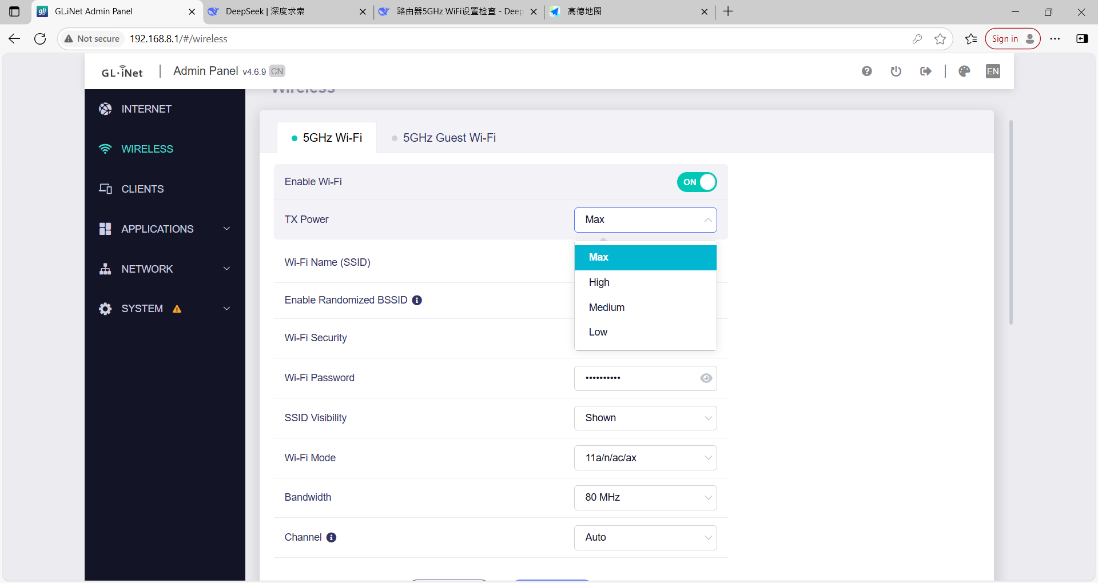Reveal Wi-Fi password with eye icon
Screen dimensions: 1098x583
click(706, 378)
